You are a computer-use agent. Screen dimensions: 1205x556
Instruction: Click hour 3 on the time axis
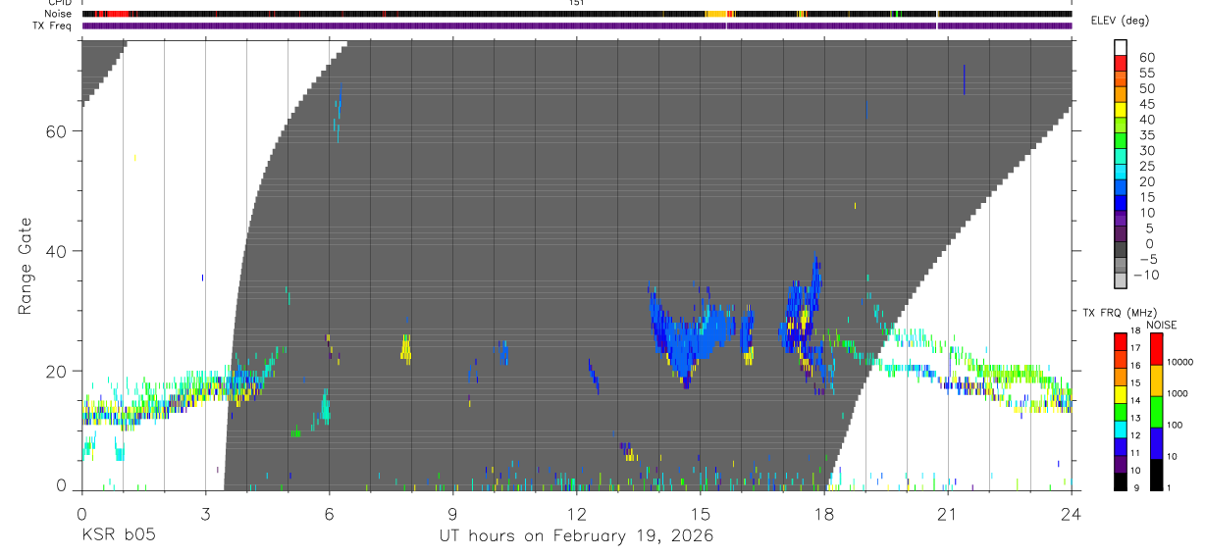tap(205, 513)
